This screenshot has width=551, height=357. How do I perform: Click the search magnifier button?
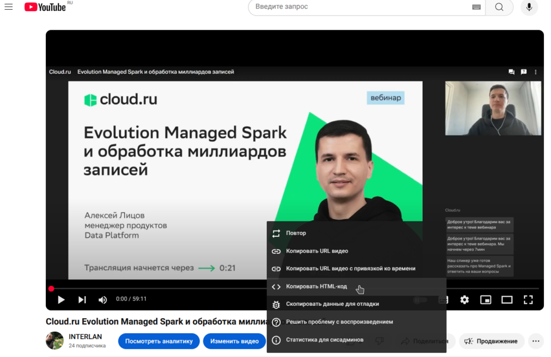click(x=499, y=7)
